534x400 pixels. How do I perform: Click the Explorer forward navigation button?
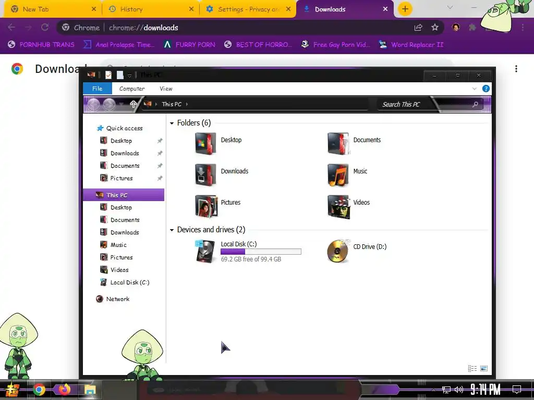[x=109, y=104]
